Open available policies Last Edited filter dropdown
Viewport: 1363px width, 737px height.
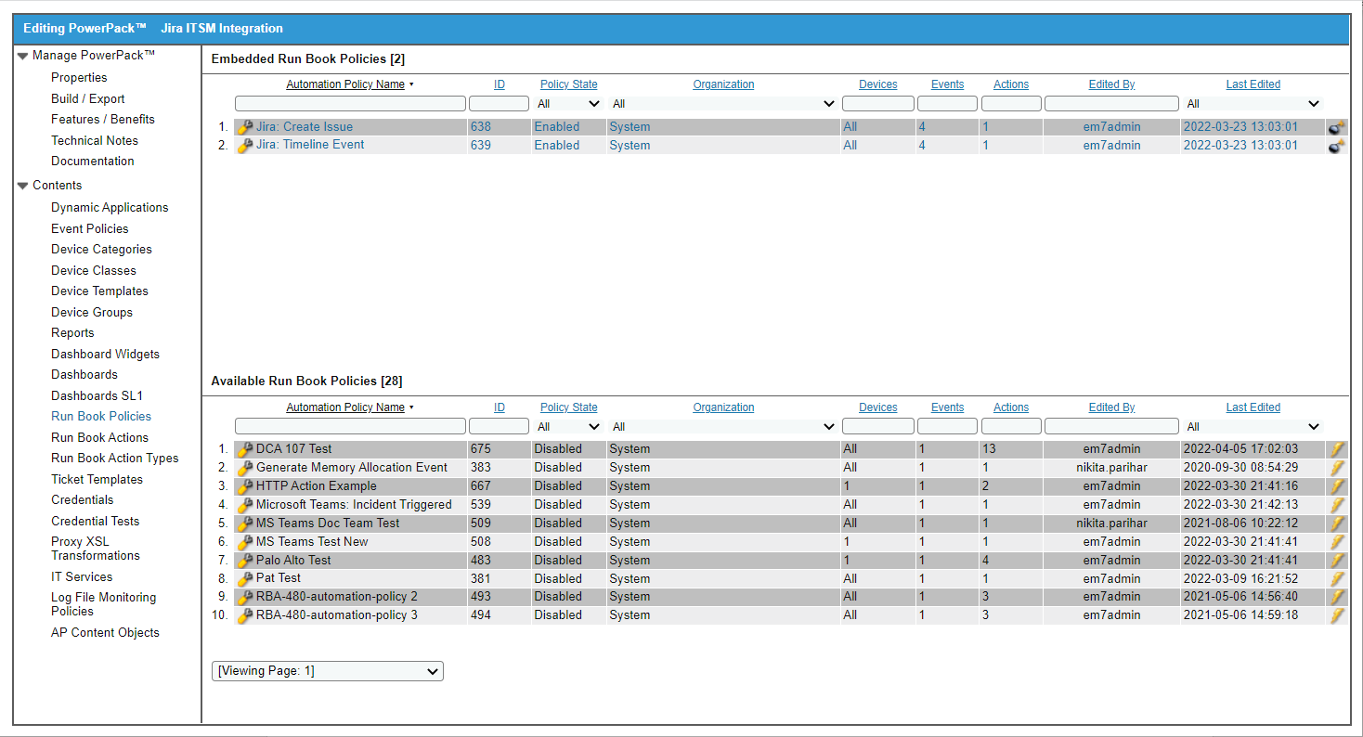pyautogui.click(x=1253, y=427)
